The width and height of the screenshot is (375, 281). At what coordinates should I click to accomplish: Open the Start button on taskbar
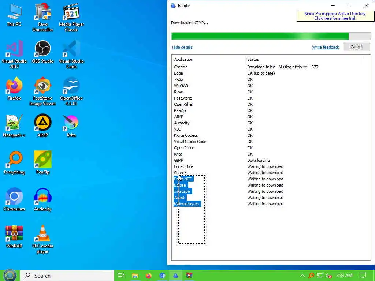pos(10,275)
